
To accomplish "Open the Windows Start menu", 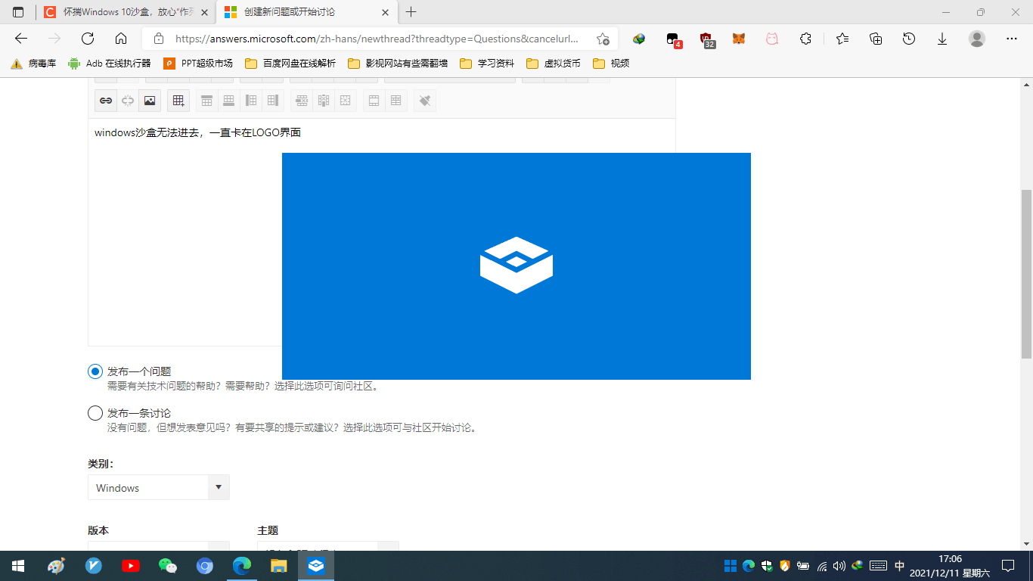I will (x=18, y=566).
